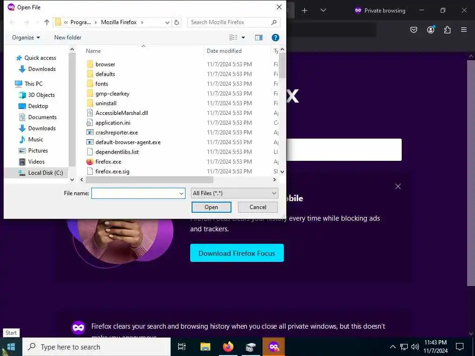The image size is (475, 356).
Task: Select crashreporter.exe file
Action: (116, 132)
